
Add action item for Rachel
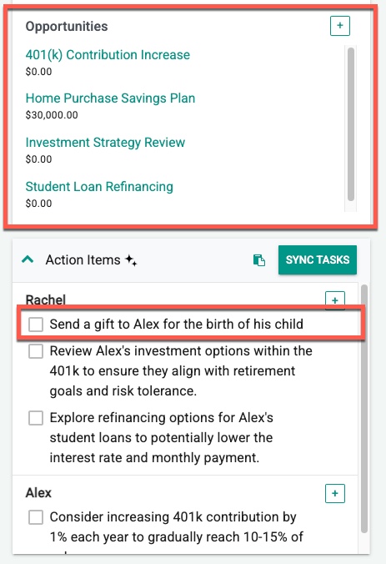click(x=335, y=300)
